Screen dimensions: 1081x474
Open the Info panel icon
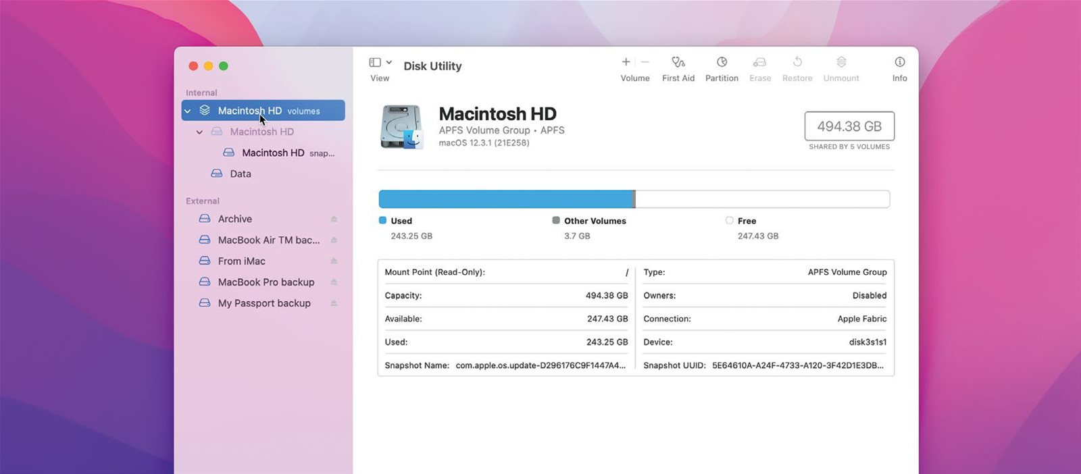[900, 62]
